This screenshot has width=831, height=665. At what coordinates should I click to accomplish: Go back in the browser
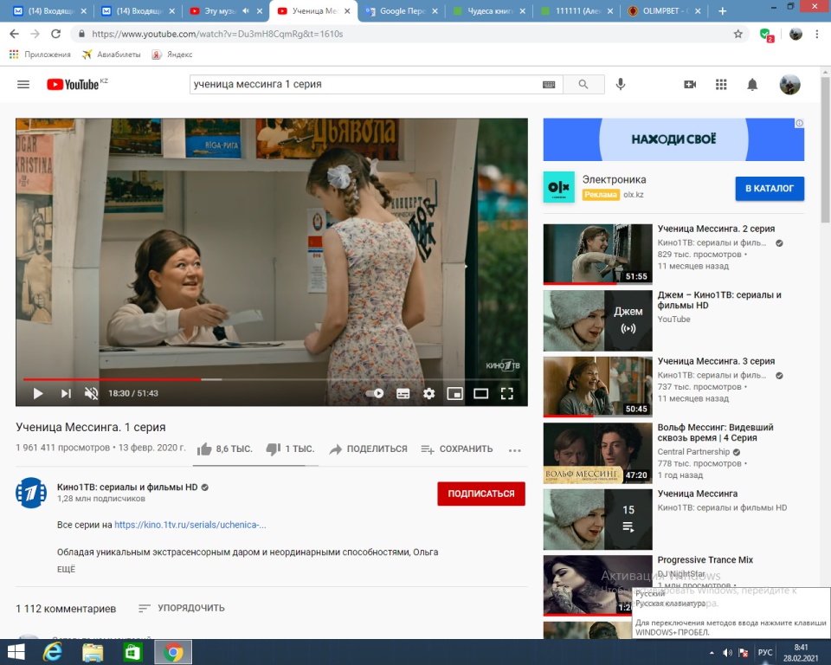point(15,34)
